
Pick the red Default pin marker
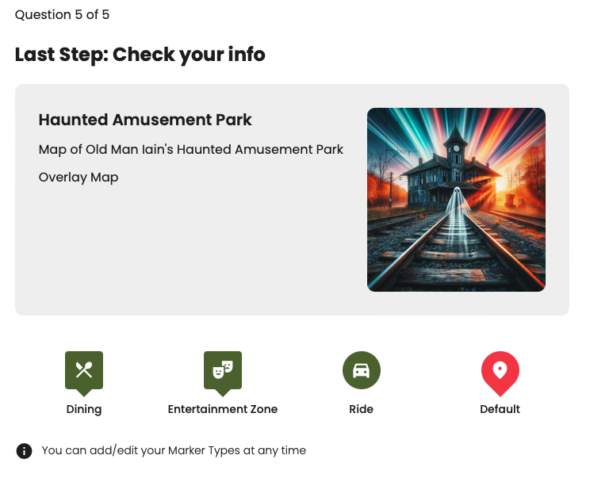500,372
